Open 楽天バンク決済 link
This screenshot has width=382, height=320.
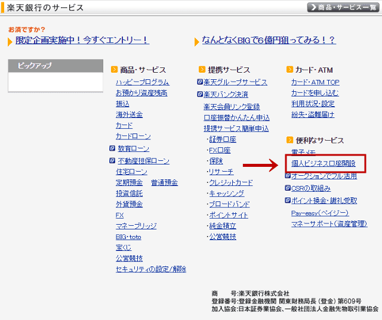(226, 94)
